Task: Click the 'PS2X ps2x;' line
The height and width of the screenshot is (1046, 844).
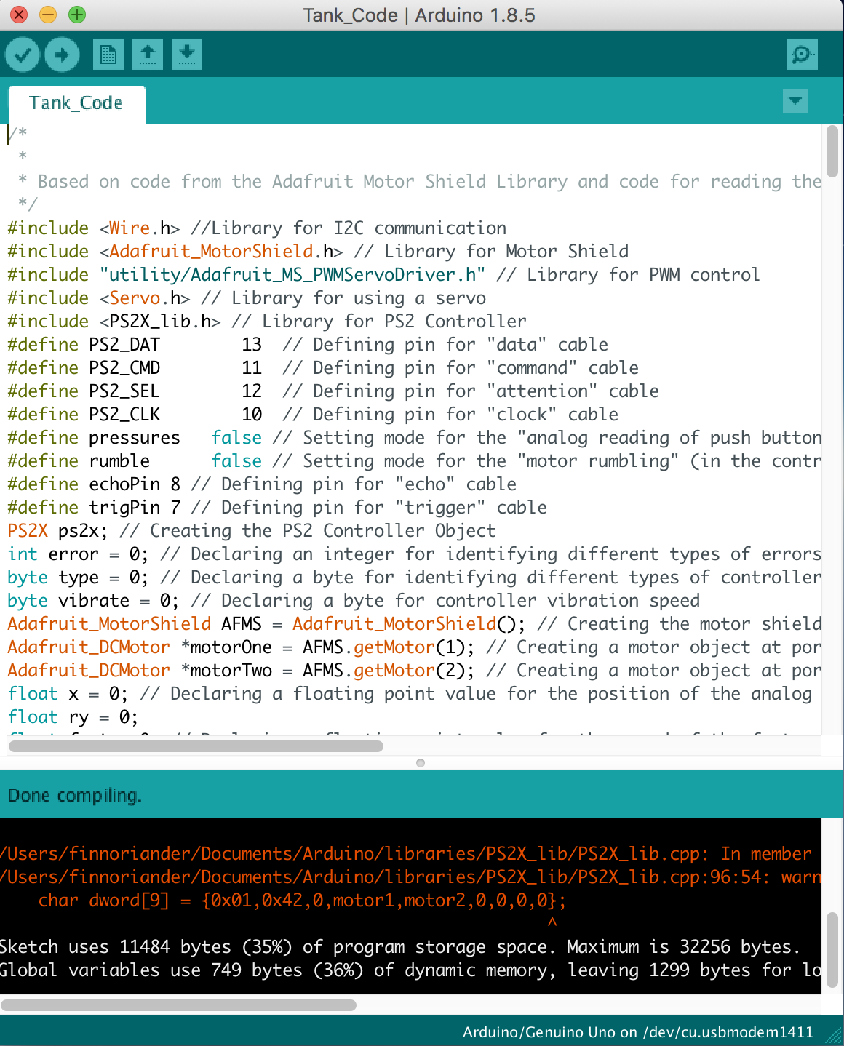Action: (252, 531)
